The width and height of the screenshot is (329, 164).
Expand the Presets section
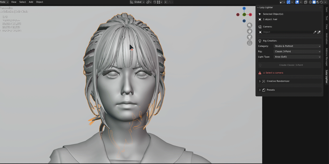coord(289,90)
